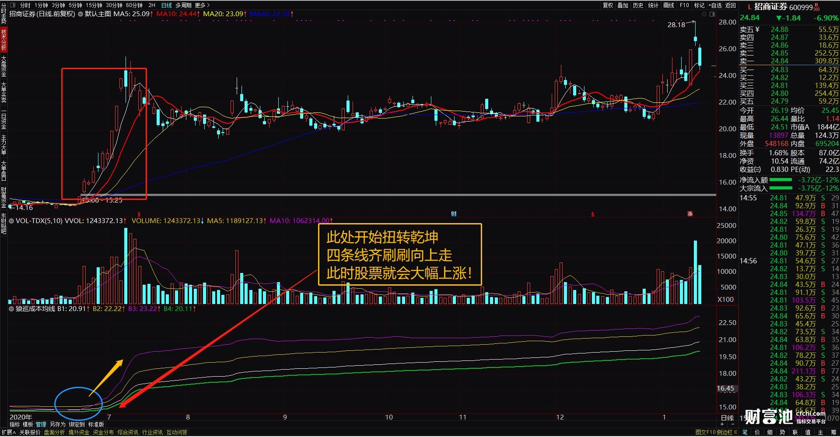Click the 日线 label at the time axis end
The width and height of the screenshot is (840, 437).
tap(727, 418)
